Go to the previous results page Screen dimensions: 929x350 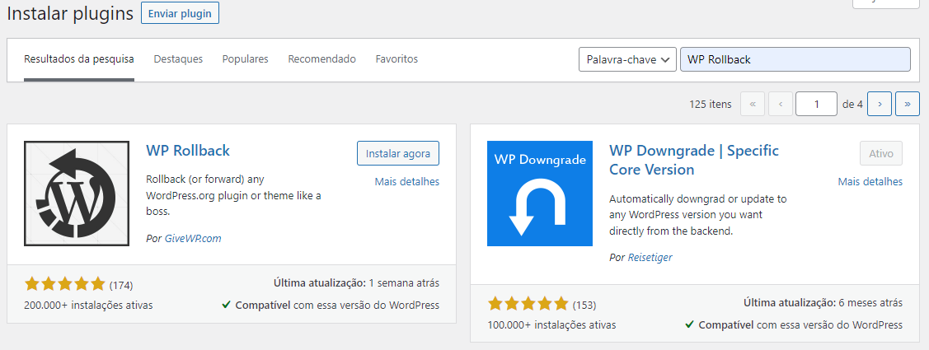click(781, 104)
